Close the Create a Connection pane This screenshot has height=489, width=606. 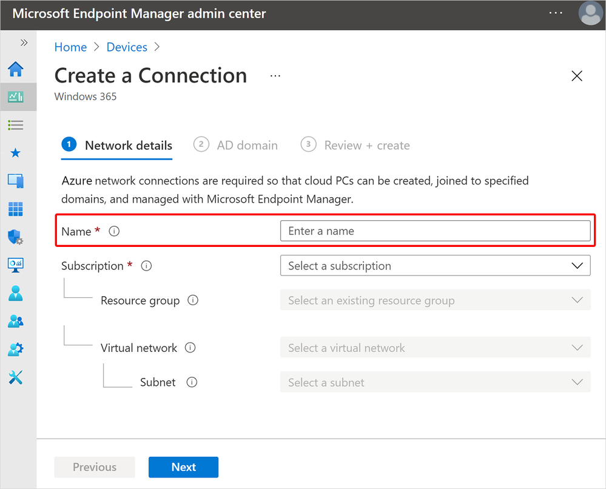[577, 76]
